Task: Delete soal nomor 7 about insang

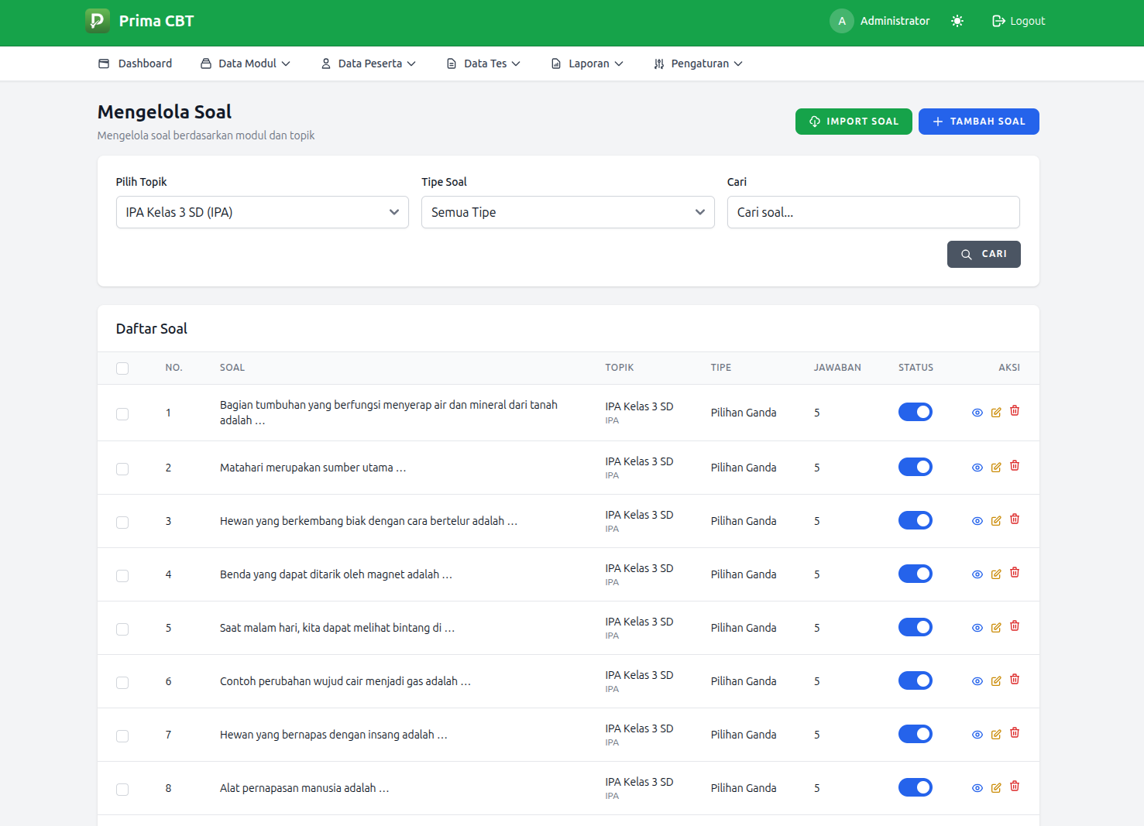Action: (x=1014, y=732)
